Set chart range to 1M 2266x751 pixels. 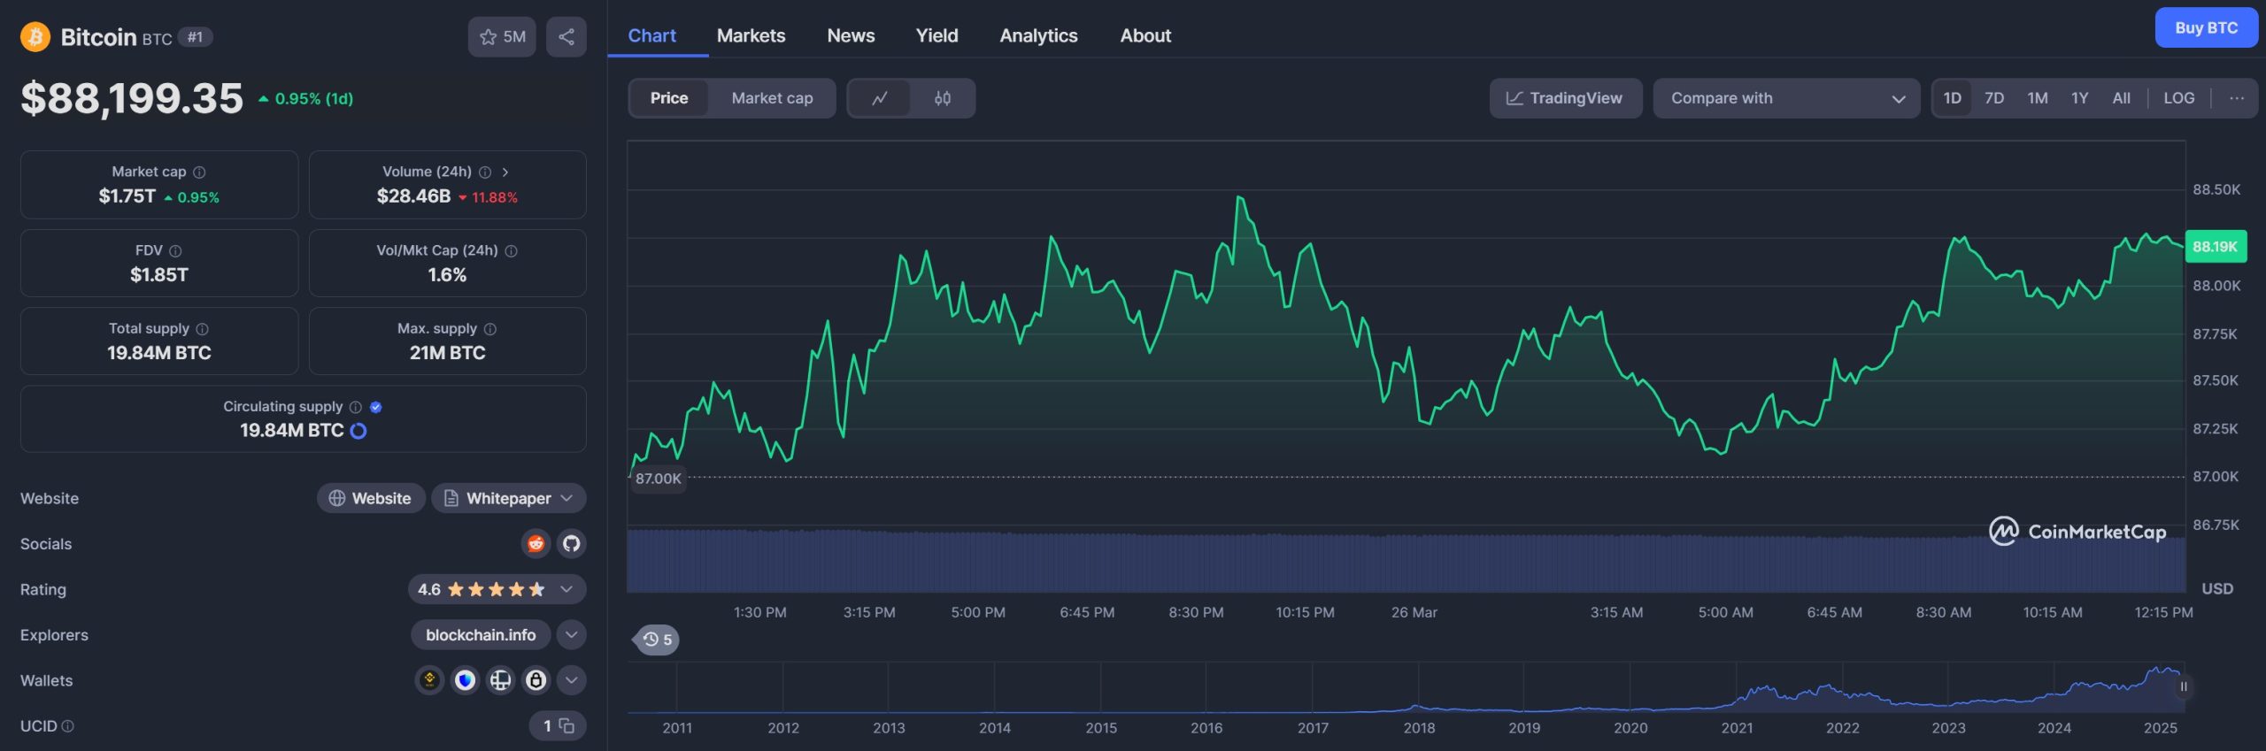coord(2038,98)
